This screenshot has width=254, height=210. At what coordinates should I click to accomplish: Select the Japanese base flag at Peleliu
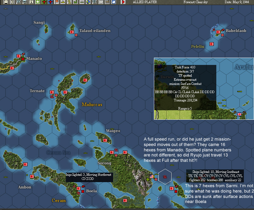211,44
